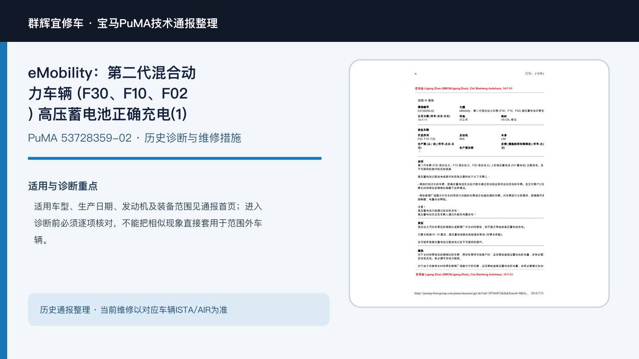This screenshot has width=639, height=359.
Task: Click the subtitle PuMA 53728359-02 历史诊断与维修措施
Action: tap(135, 138)
